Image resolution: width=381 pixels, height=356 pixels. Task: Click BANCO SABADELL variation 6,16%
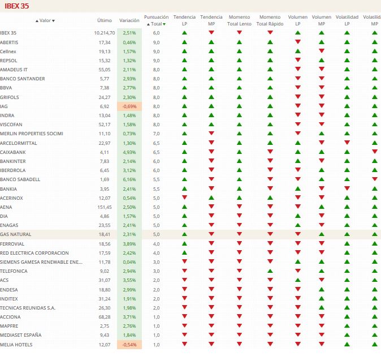129,179
